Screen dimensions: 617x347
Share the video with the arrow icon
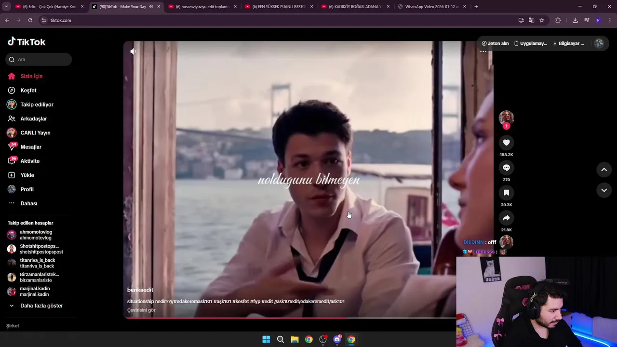click(506, 218)
